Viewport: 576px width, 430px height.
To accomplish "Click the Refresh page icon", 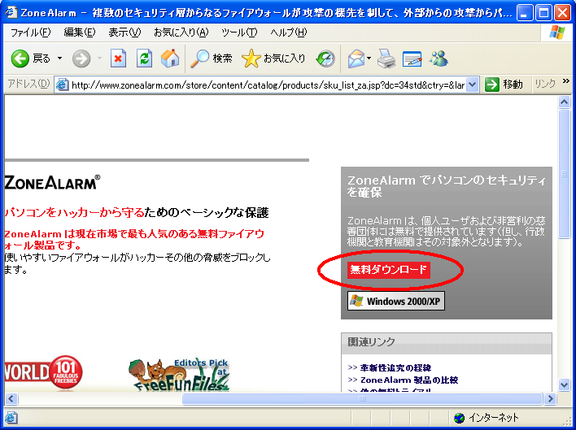I will (x=144, y=59).
